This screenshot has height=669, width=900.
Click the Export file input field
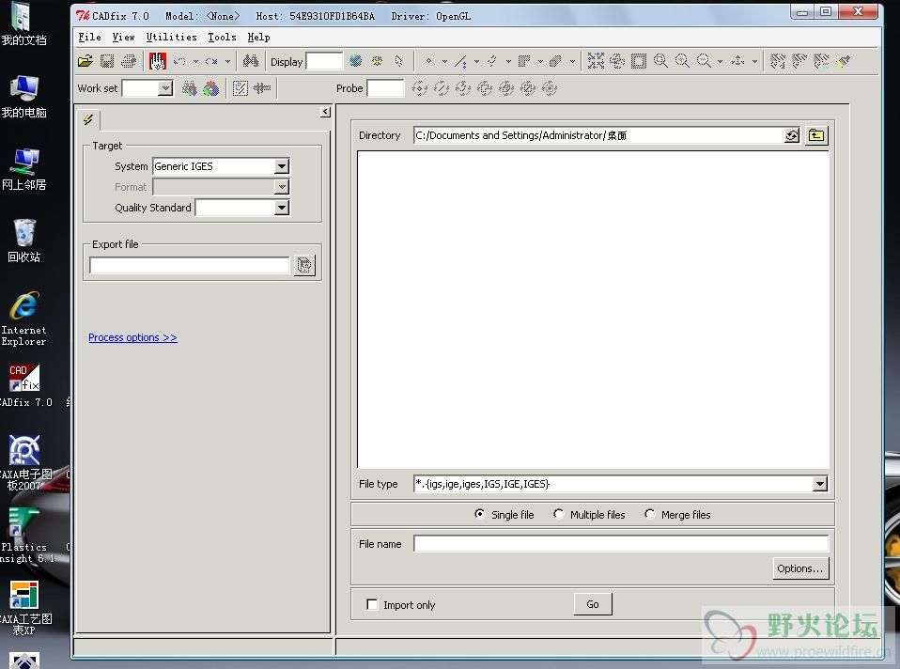click(x=190, y=265)
